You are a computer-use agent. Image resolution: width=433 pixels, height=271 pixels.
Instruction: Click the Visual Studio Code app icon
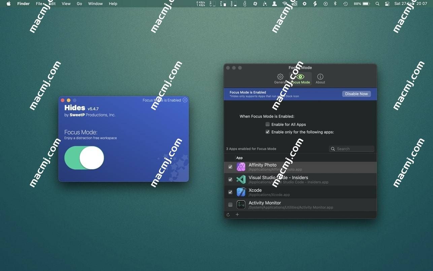click(241, 180)
